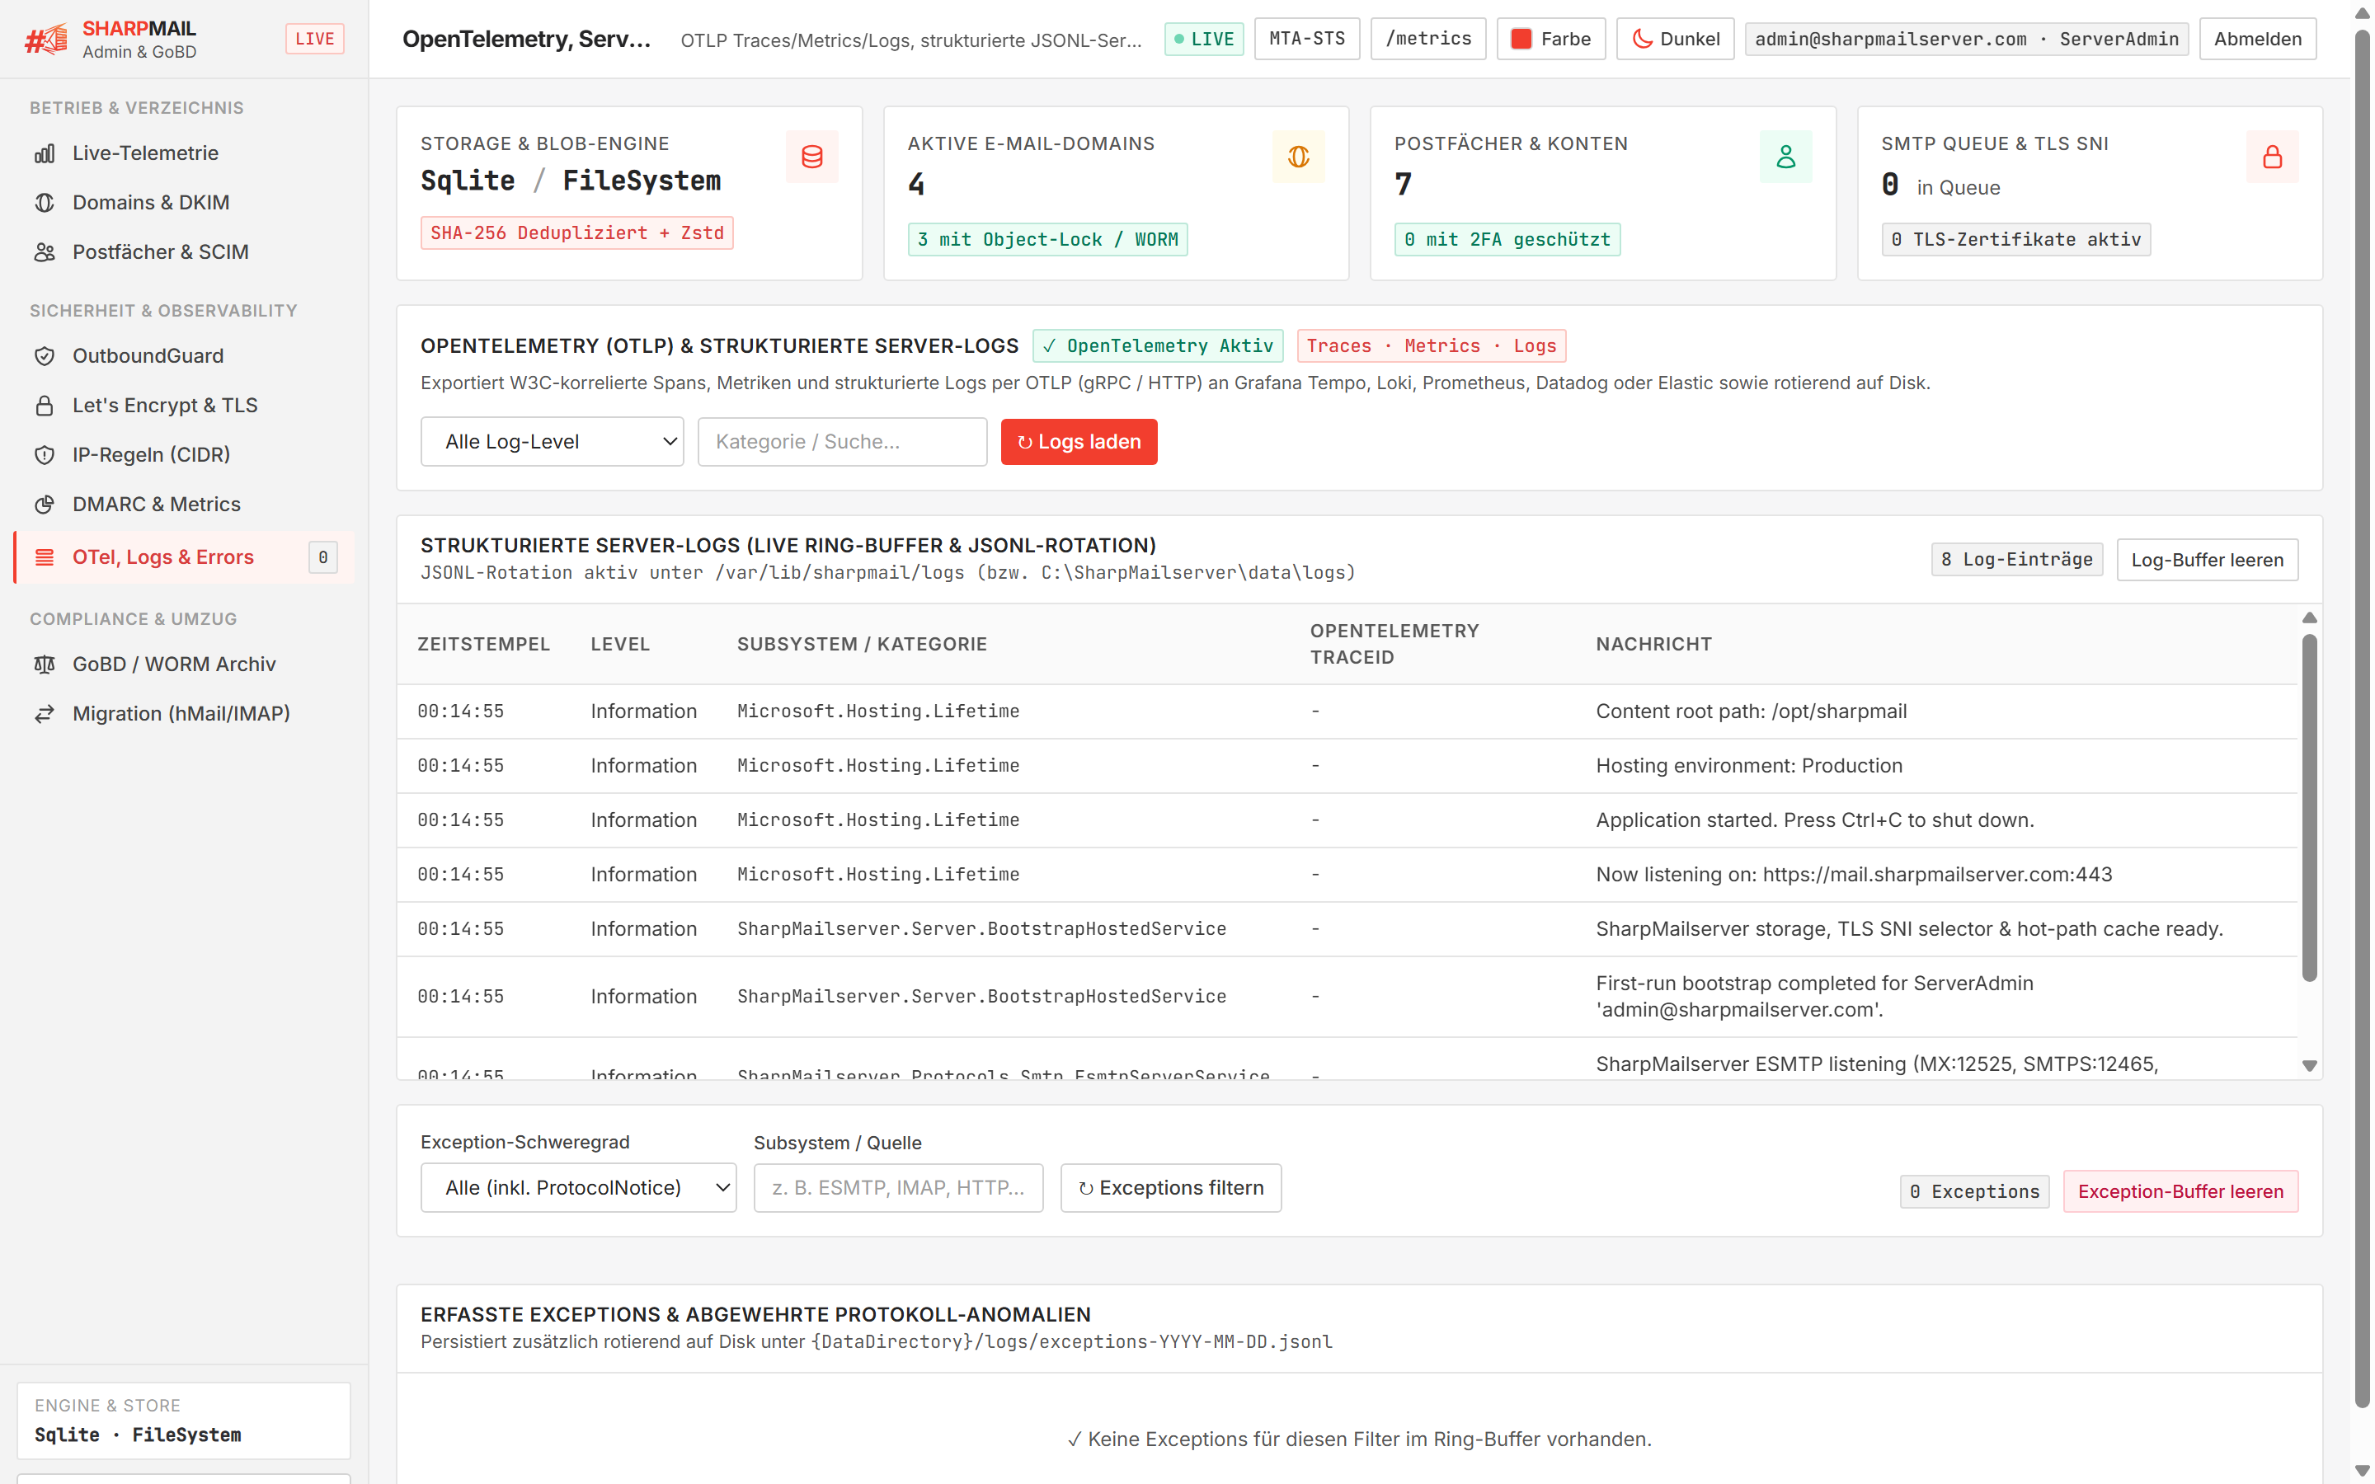Click the Logs laden button
Screen dimensions: 2375x1484
pos(1079,442)
